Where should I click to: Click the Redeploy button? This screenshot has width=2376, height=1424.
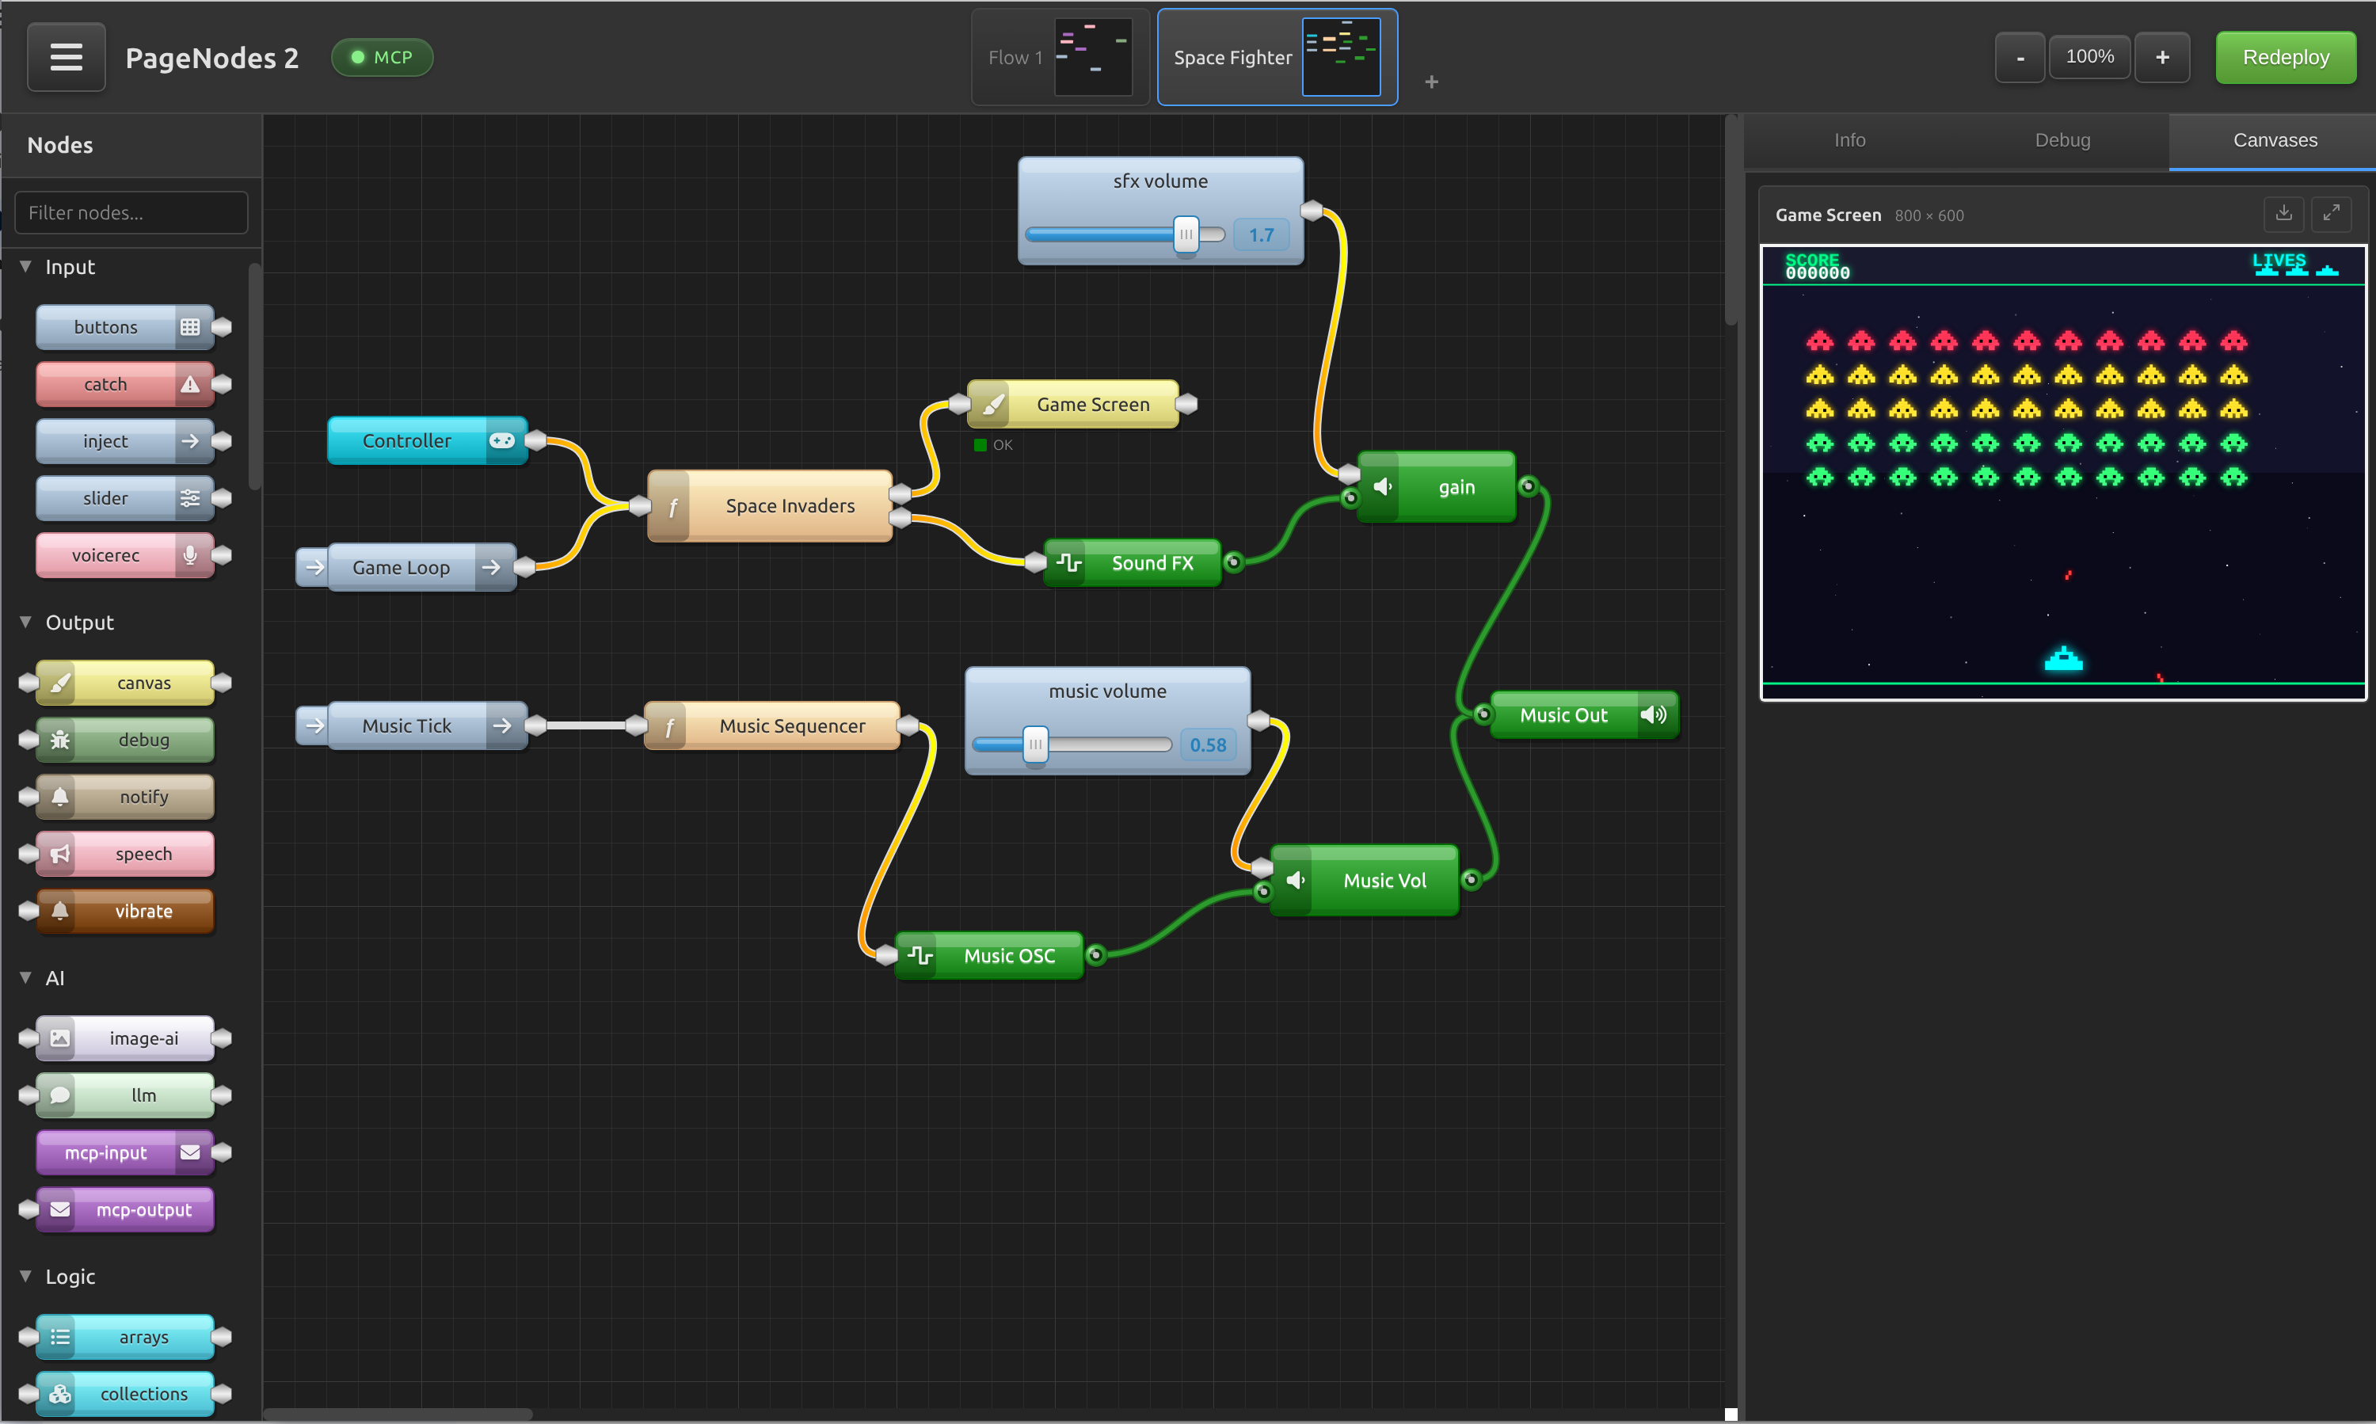[2285, 56]
